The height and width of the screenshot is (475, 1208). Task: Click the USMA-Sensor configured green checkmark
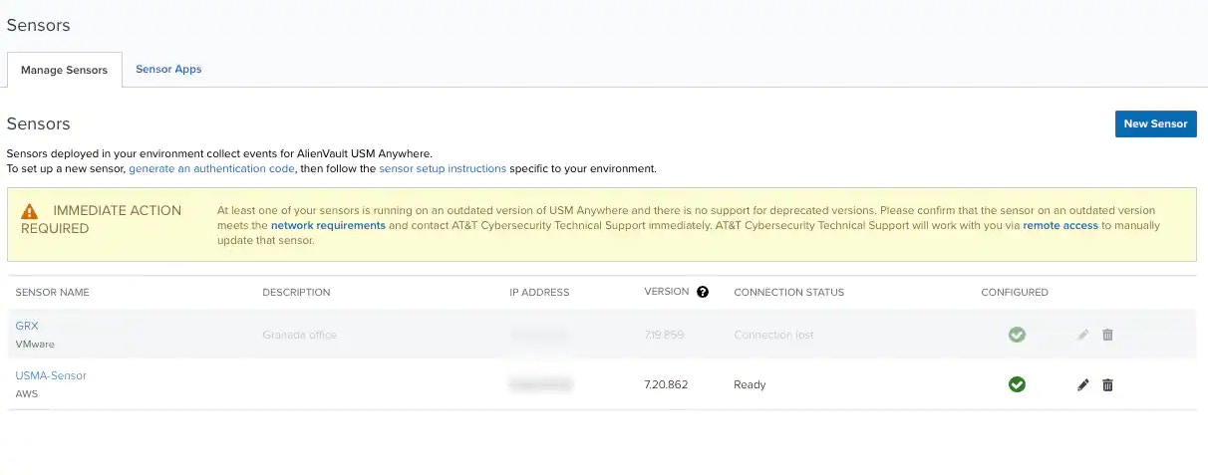1017,384
